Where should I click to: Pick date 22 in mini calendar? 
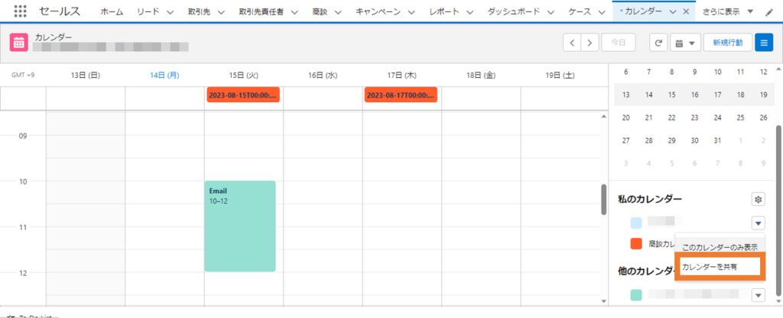click(x=671, y=118)
